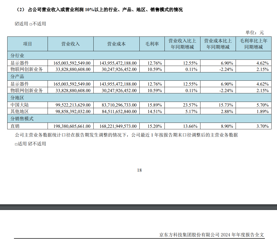Screen dimensions: 277x240
Task: Click the 直销 row label
Action: click(x=15, y=126)
